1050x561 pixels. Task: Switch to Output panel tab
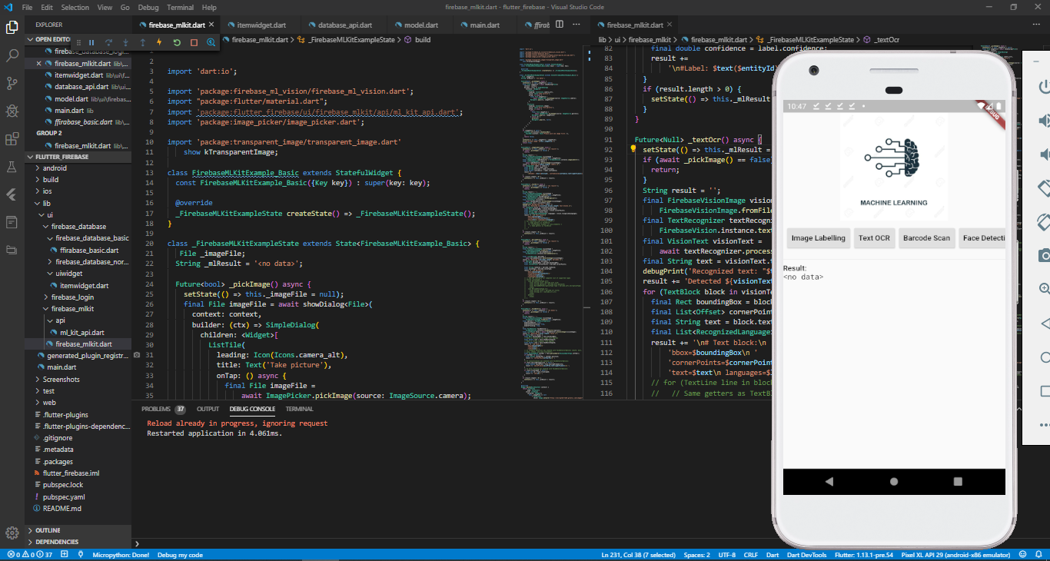pyautogui.click(x=208, y=409)
